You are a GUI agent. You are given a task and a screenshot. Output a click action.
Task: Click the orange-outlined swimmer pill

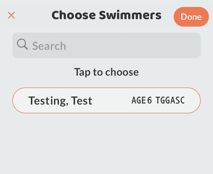(106, 100)
